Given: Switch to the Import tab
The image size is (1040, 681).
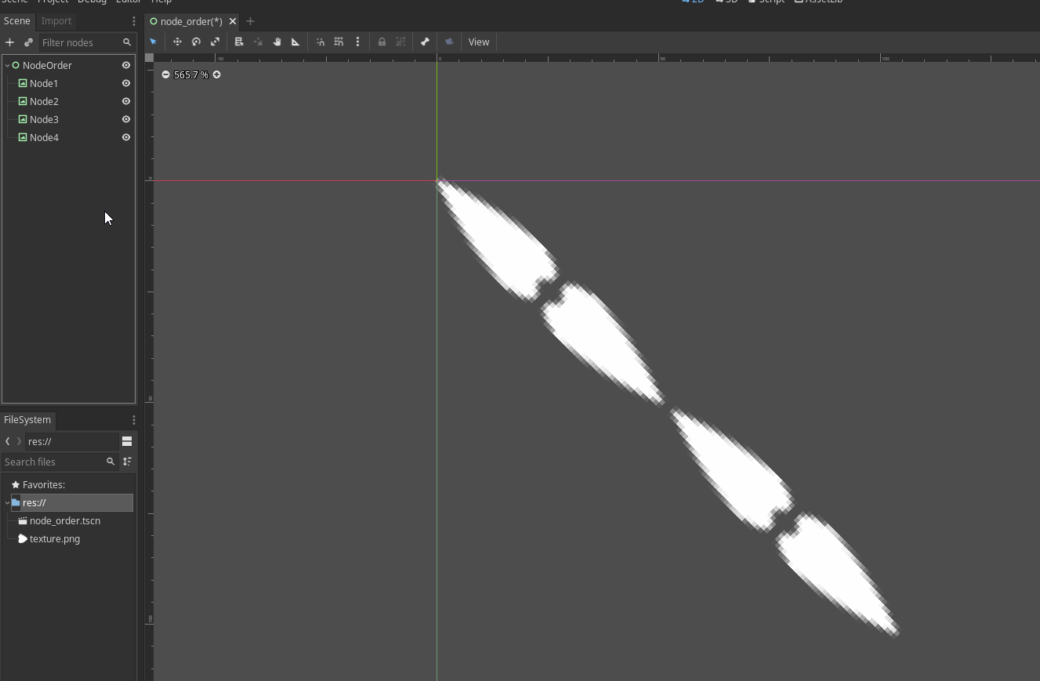Looking at the screenshot, I should click(56, 20).
